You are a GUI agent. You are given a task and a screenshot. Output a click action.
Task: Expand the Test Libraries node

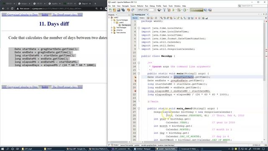point(112,33)
